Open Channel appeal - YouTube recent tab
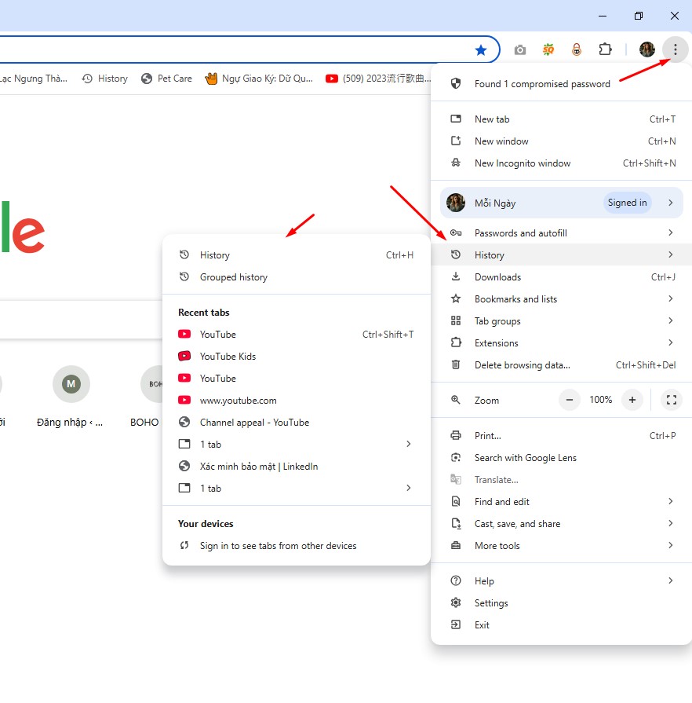This screenshot has width=692, height=703. point(254,423)
